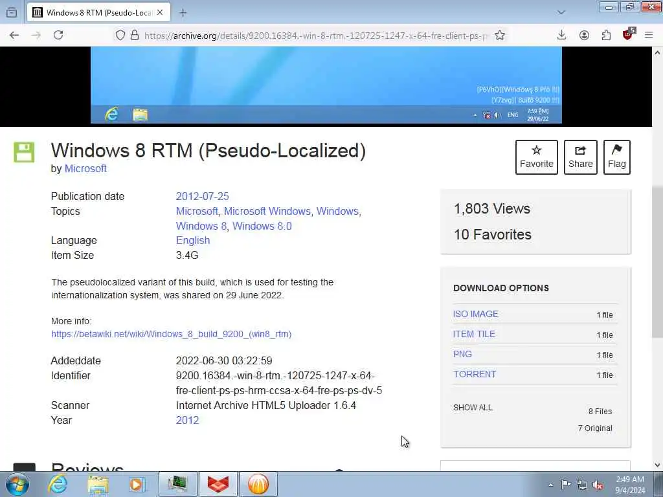Bookmark this page with the star icon
Image resolution: width=663 pixels, height=497 pixels.
500,35
